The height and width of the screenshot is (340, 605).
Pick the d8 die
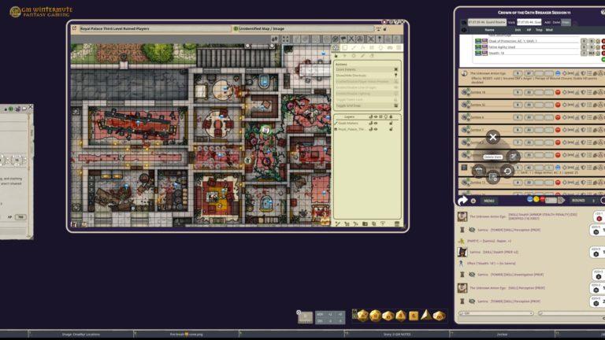pos(400,316)
